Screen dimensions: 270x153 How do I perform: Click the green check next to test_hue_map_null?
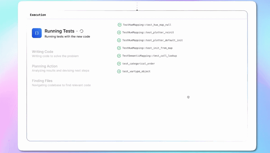coord(119,25)
